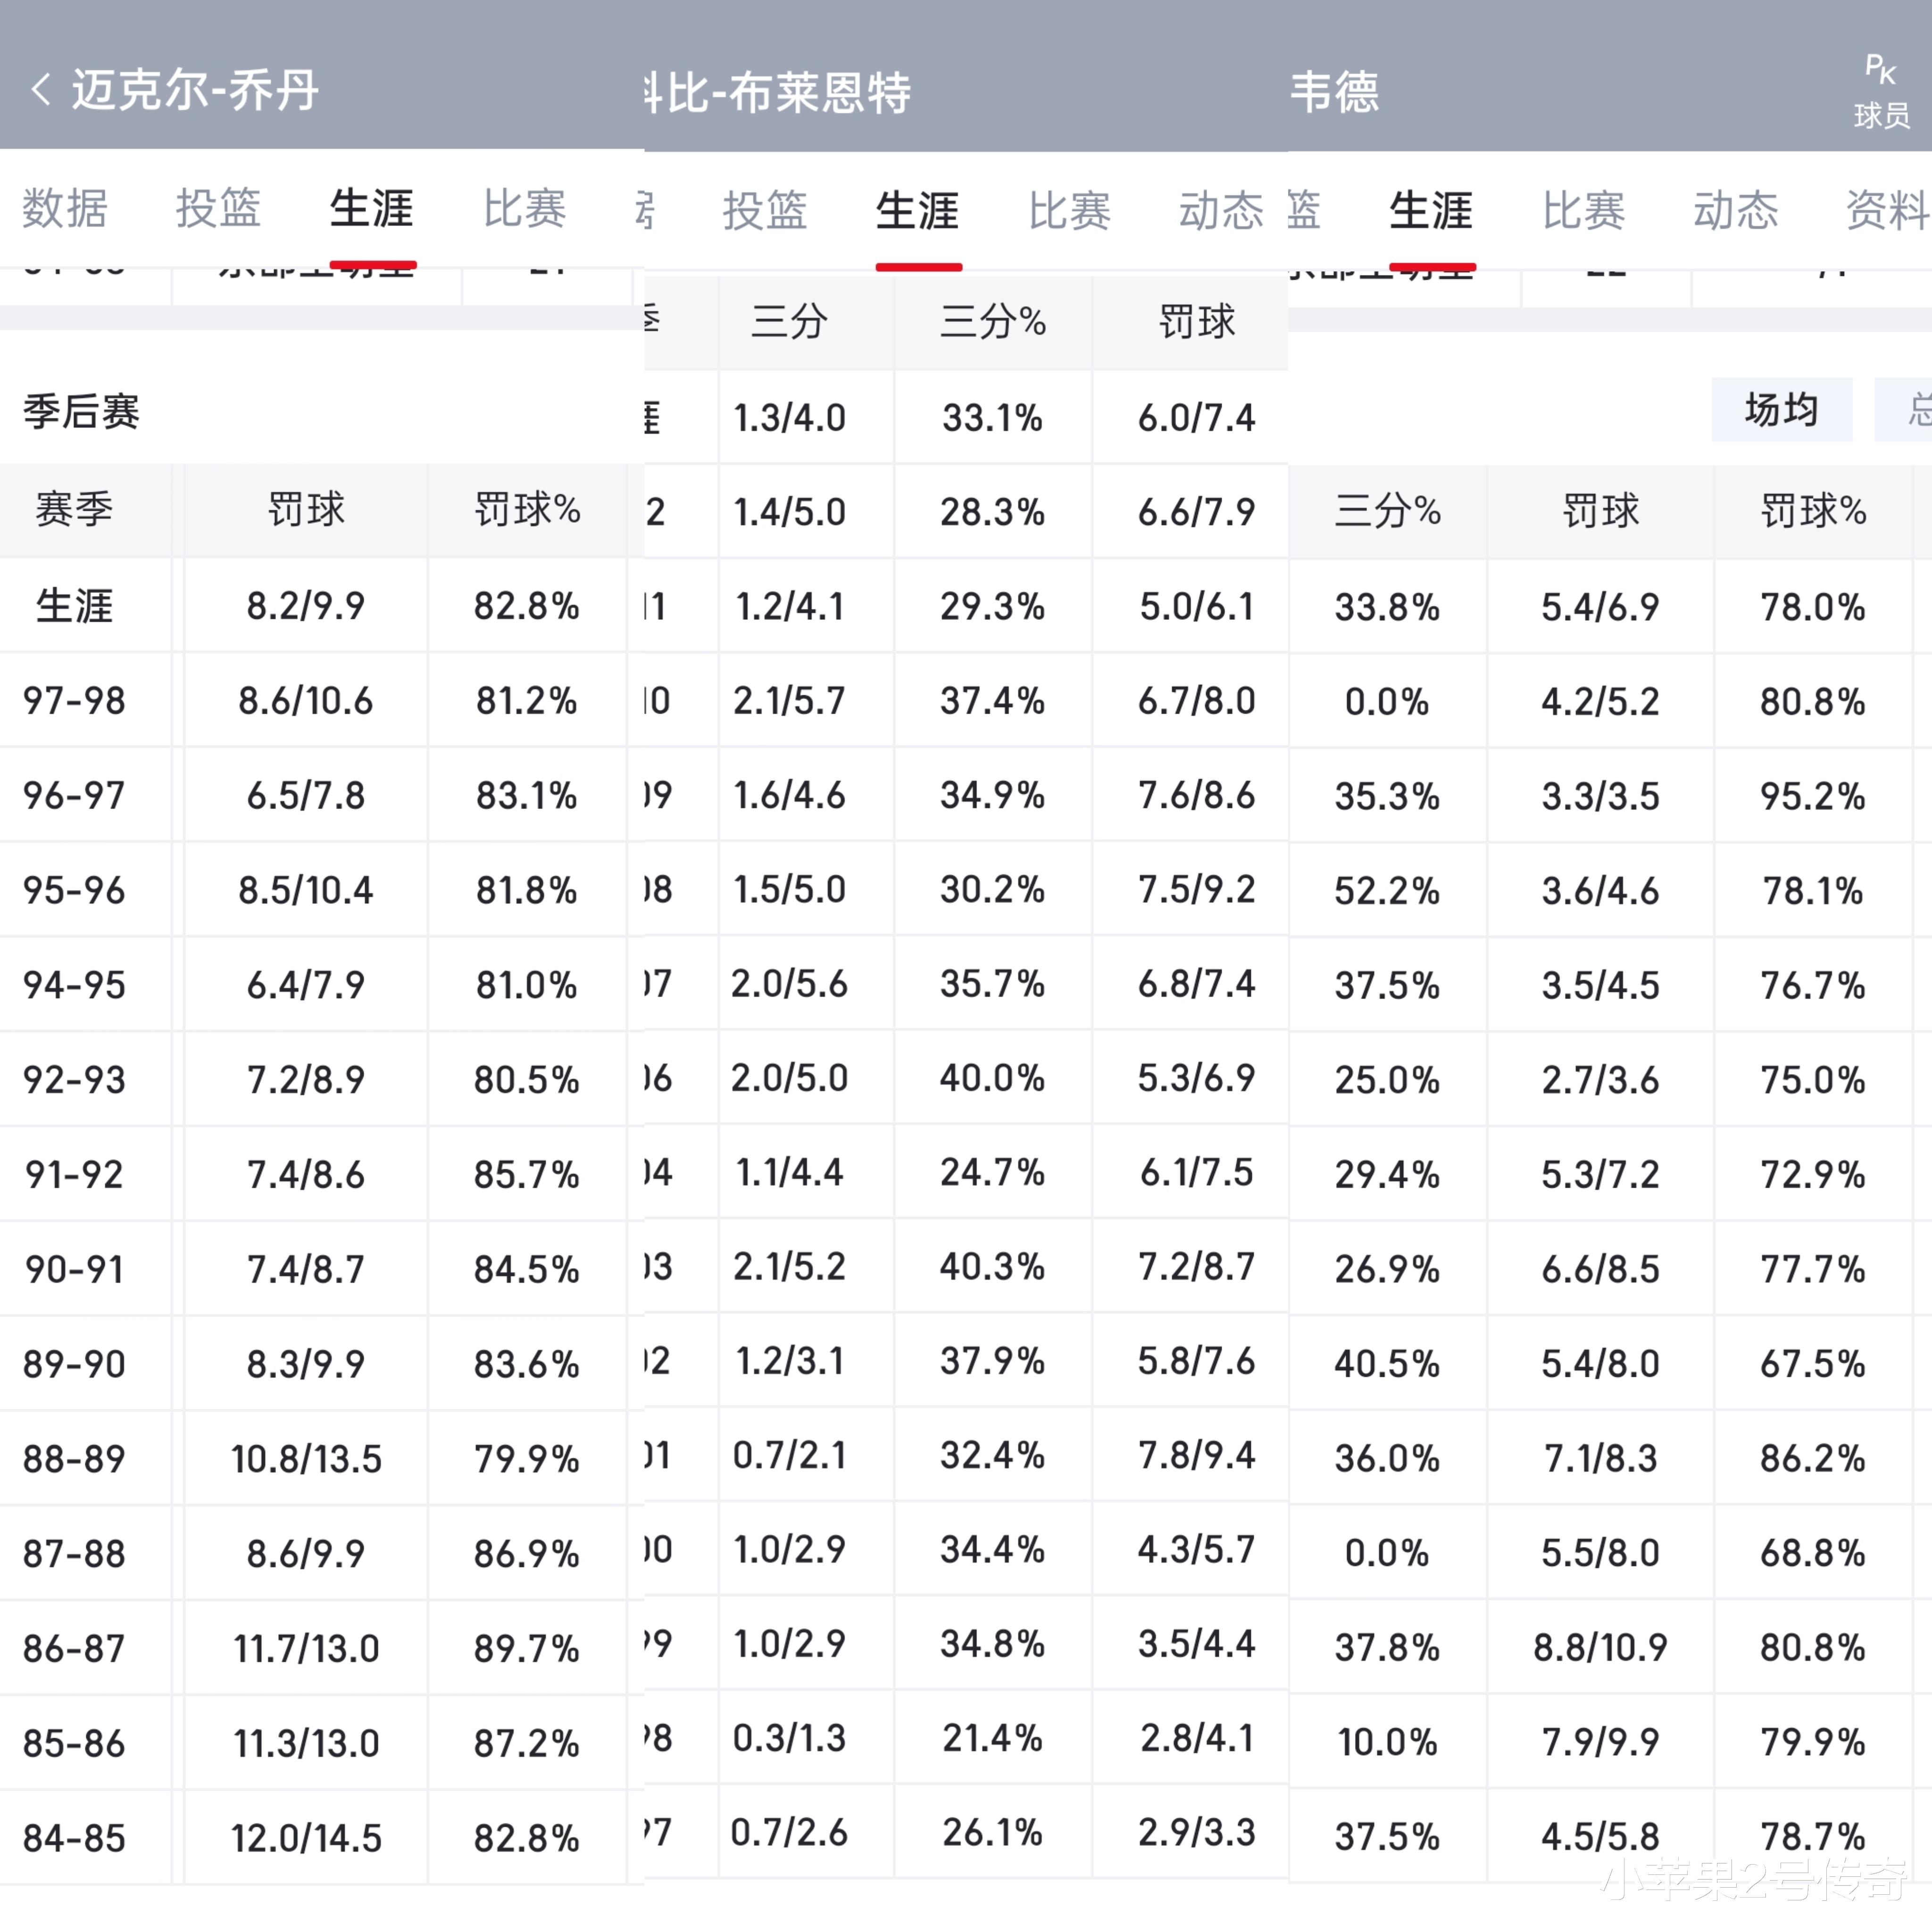Image resolution: width=1932 pixels, height=1932 pixels.
Task: Tap the 季后赛 section heading
Action: [82, 412]
